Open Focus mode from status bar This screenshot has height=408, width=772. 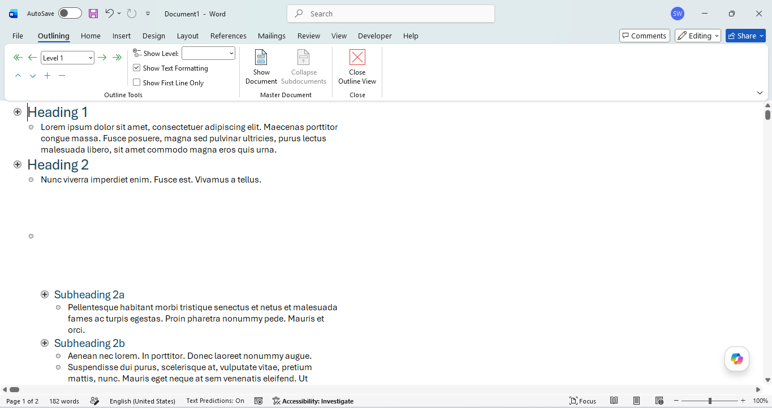[583, 401]
